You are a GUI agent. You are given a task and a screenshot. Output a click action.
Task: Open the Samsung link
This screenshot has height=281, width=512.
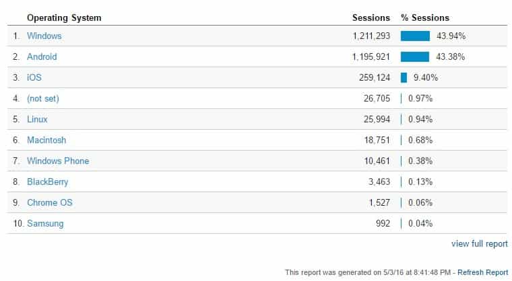[45, 224]
